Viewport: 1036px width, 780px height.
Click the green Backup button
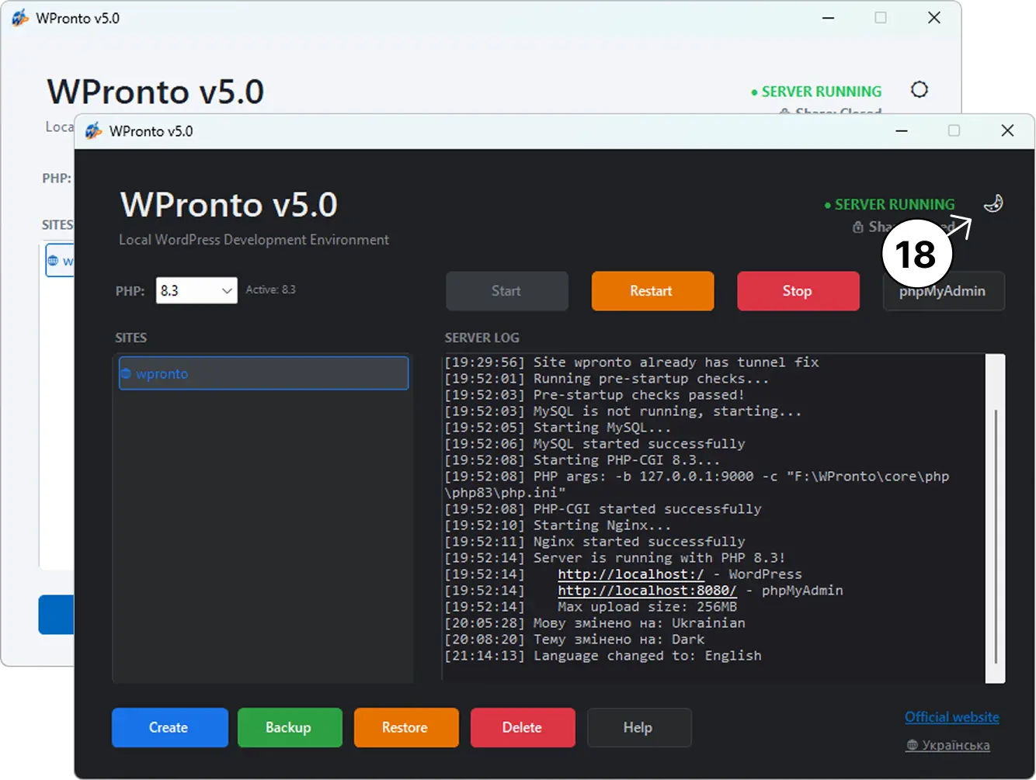coord(289,727)
